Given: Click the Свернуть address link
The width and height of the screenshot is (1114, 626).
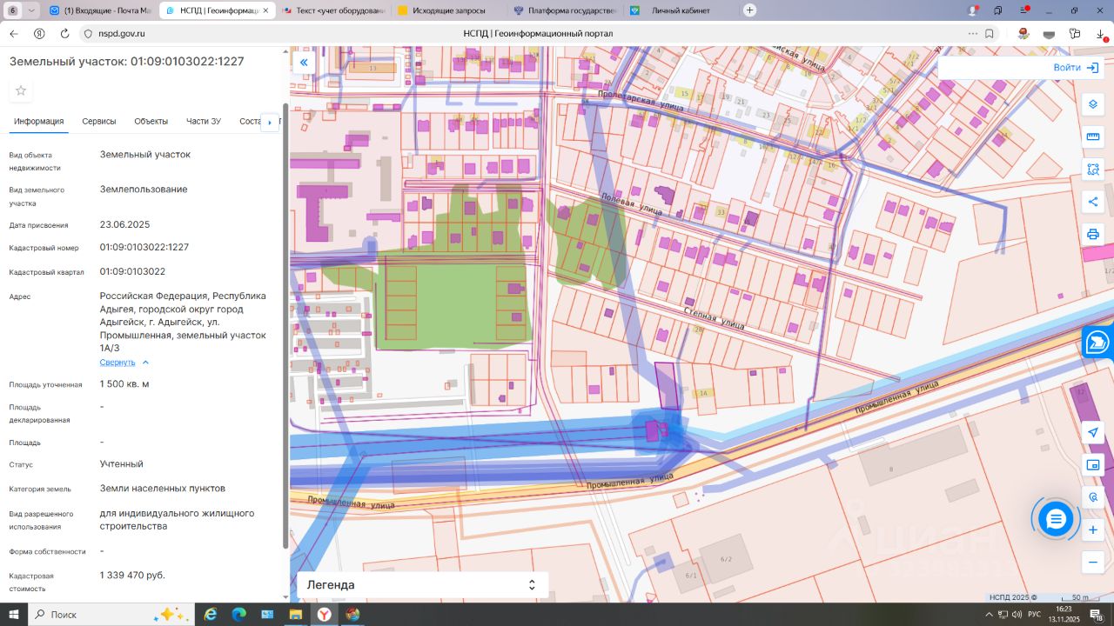Looking at the screenshot, I should pos(117,363).
